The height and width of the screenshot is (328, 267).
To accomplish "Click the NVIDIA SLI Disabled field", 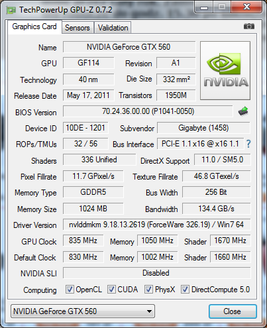I will pyautogui.click(x=157, y=273).
